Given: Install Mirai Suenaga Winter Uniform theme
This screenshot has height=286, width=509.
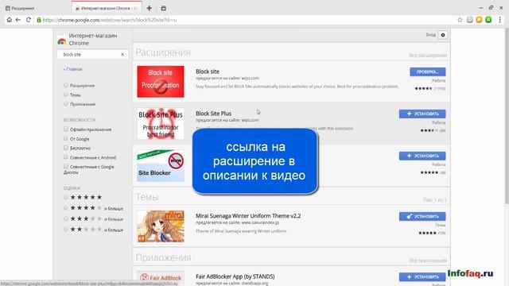Looking at the screenshot, I should click(422, 216).
